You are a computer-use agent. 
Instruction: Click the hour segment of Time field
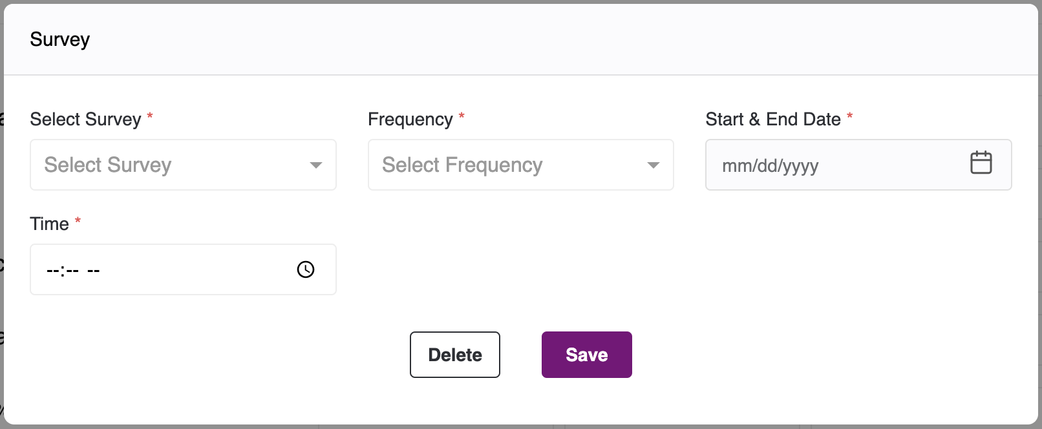point(52,271)
